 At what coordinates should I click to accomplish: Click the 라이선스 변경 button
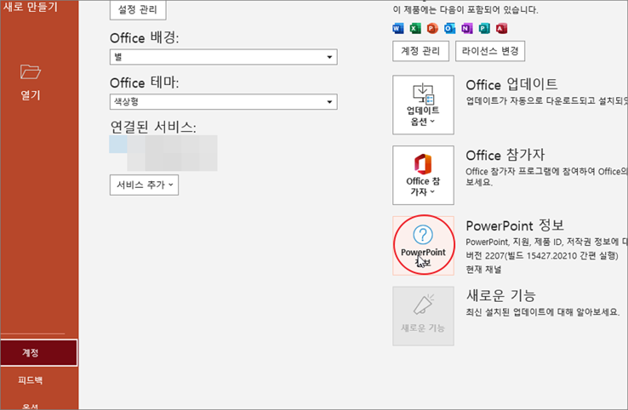490,51
